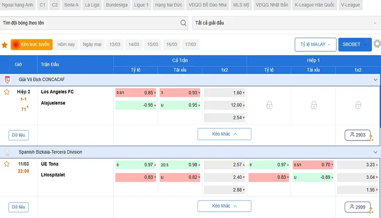381x218 pixels.
Task: Click first-half 1x2 odds 3.04
Action: 357,177
